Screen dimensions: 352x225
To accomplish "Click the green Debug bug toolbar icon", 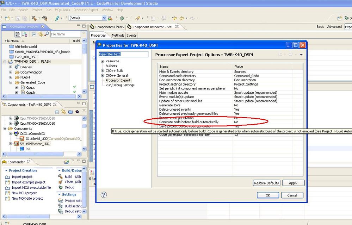I will tap(122, 18).
